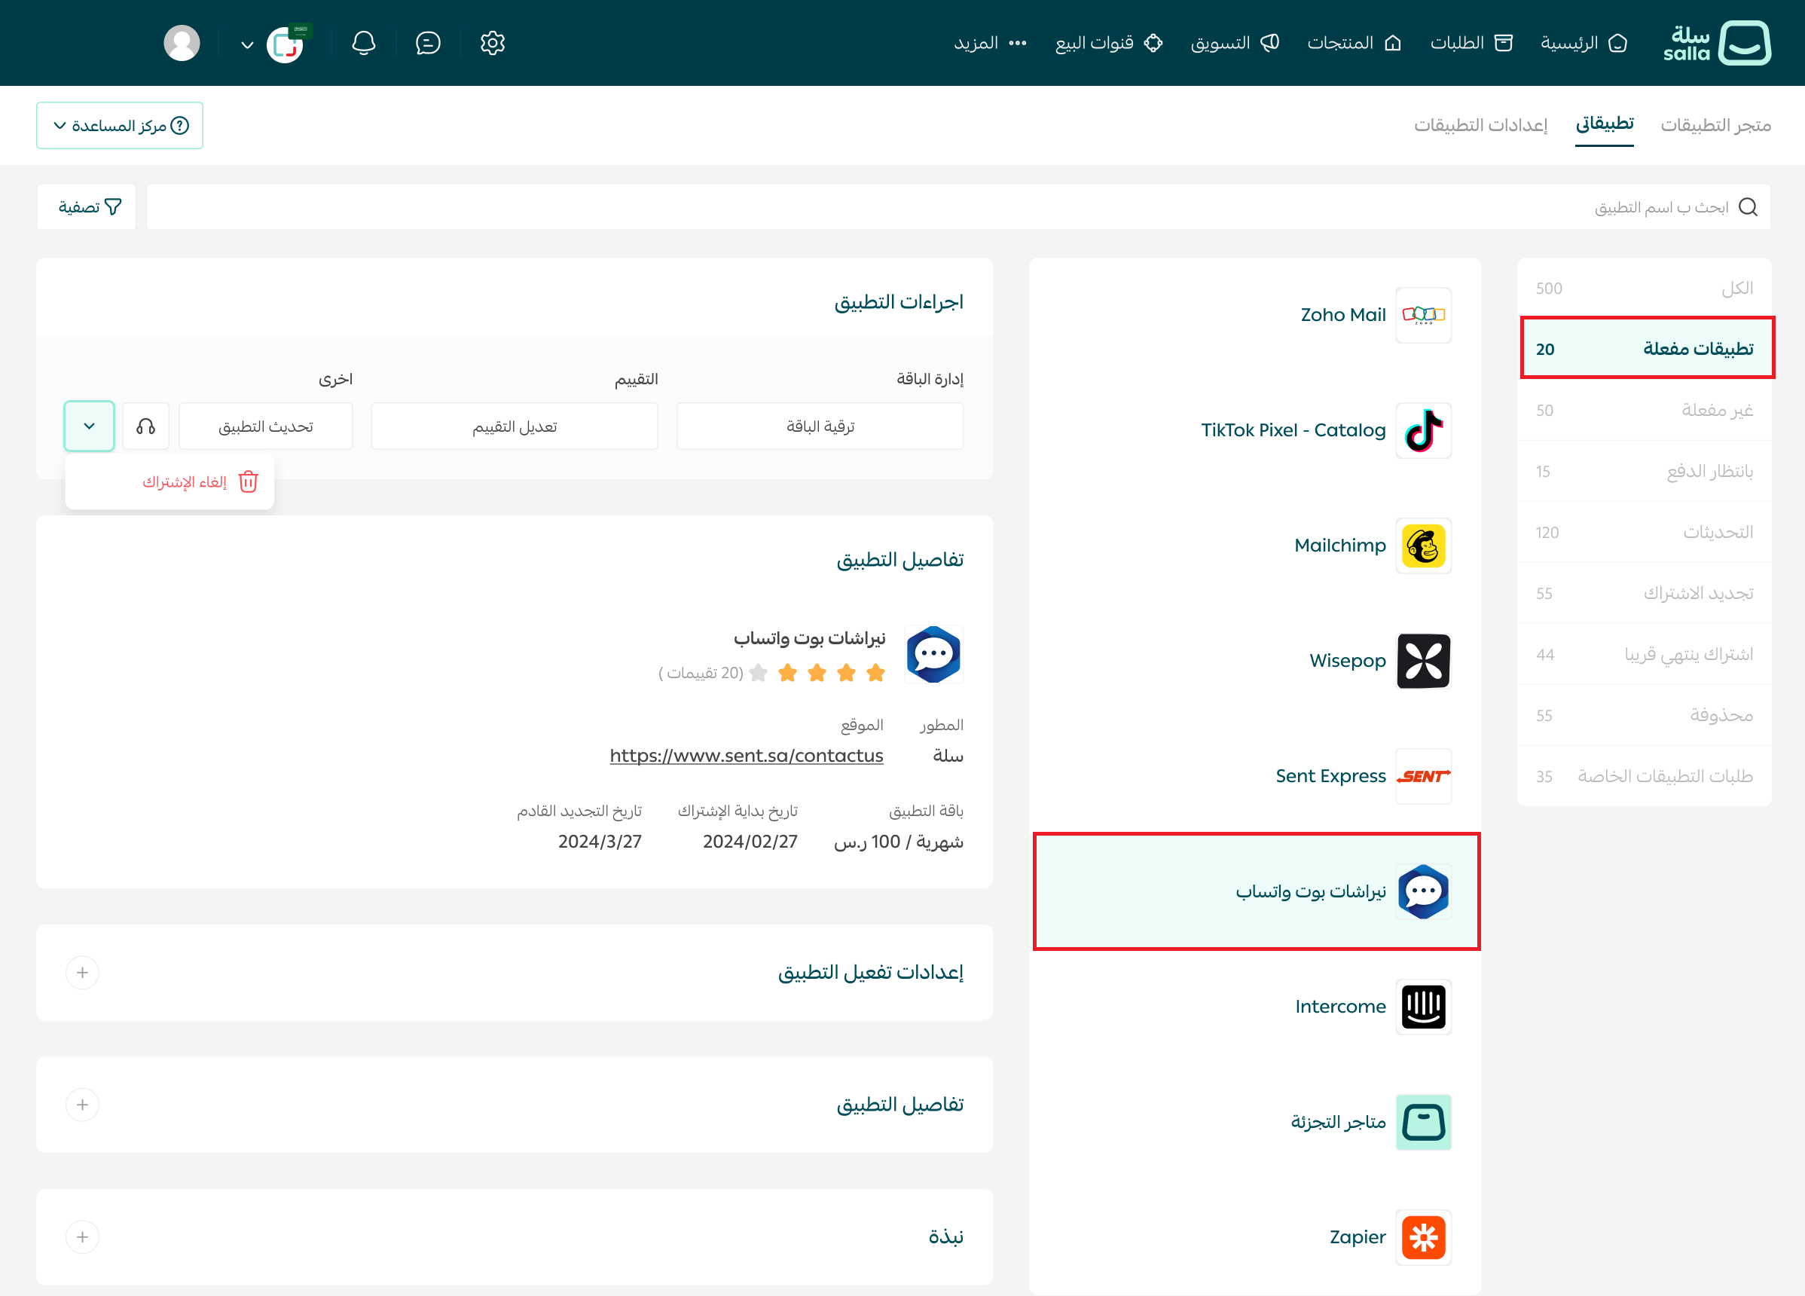The image size is (1805, 1296).
Task: Select the التحديثات filter
Action: [x=1645, y=532]
